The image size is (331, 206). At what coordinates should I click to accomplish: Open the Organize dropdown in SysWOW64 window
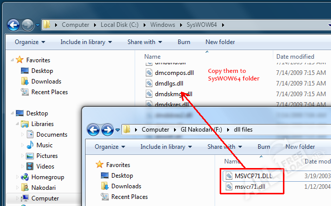point(29,42)
